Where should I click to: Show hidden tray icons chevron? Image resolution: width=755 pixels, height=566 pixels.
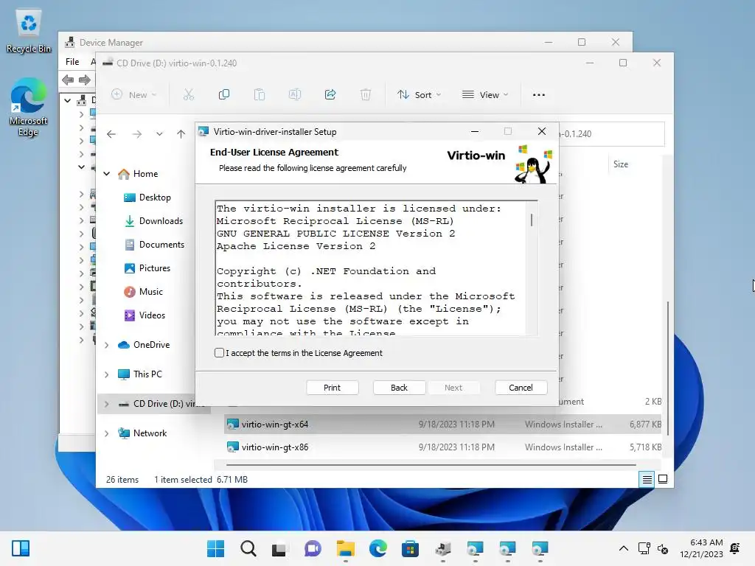624,548
